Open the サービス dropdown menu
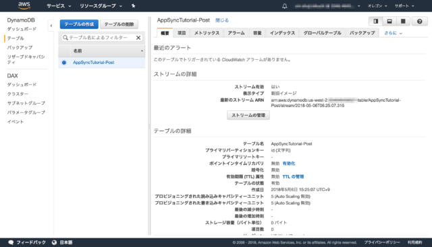 59,6
